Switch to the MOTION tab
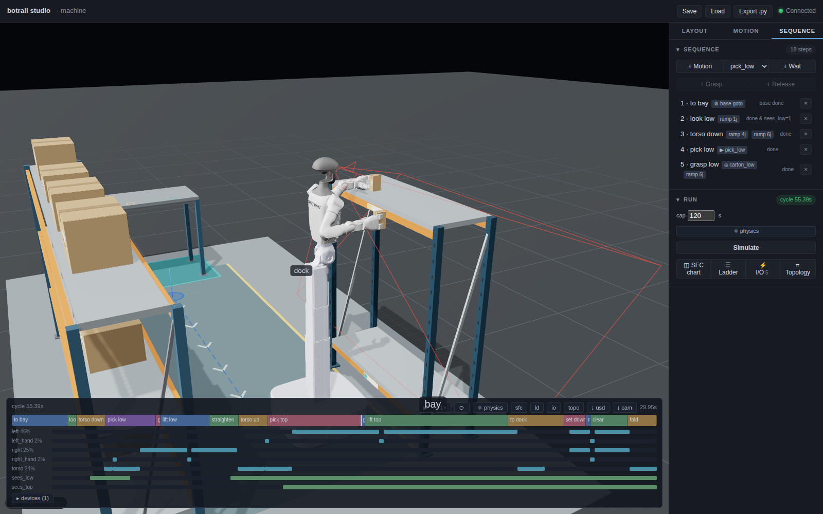This screenshot has width=823, height=514. (x=746, y=31)
